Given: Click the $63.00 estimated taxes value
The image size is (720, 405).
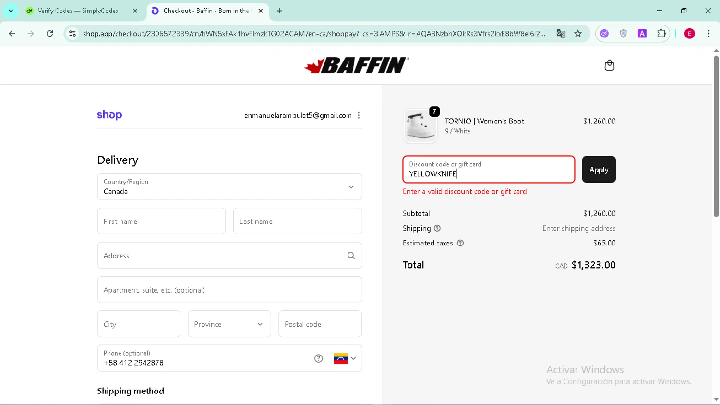Looking at the screenshot, I should (x=604, y=243).
